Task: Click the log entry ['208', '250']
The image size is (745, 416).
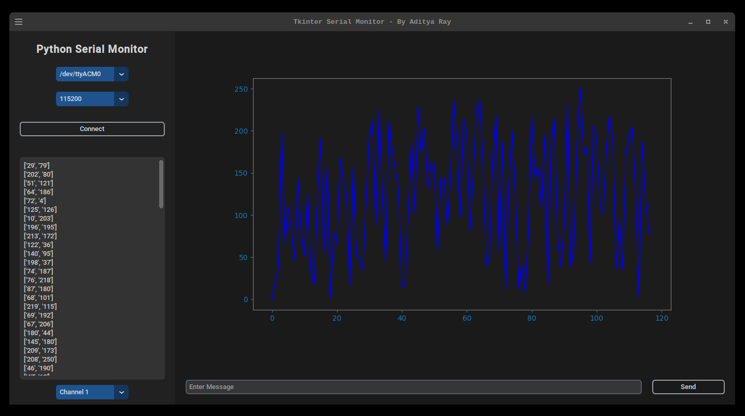Action: 40,360
